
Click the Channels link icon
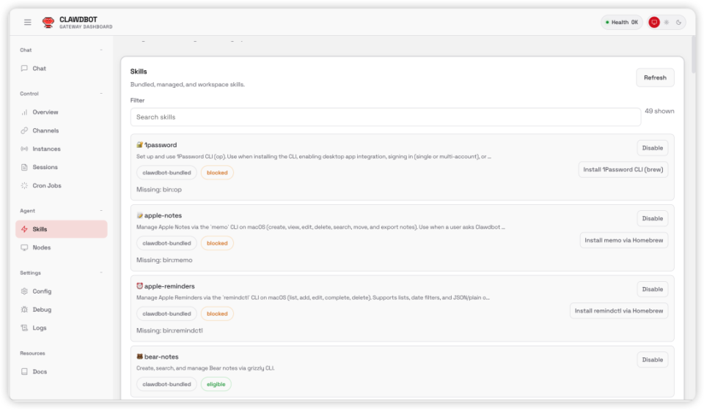[25, 131]
